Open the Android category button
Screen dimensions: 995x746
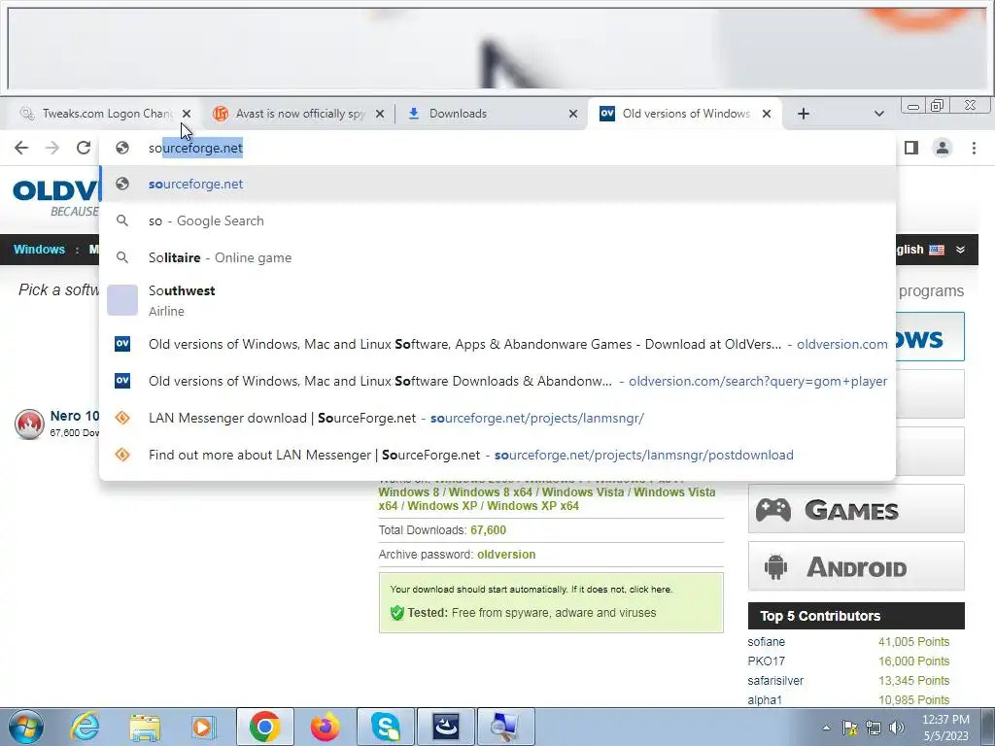856,566
